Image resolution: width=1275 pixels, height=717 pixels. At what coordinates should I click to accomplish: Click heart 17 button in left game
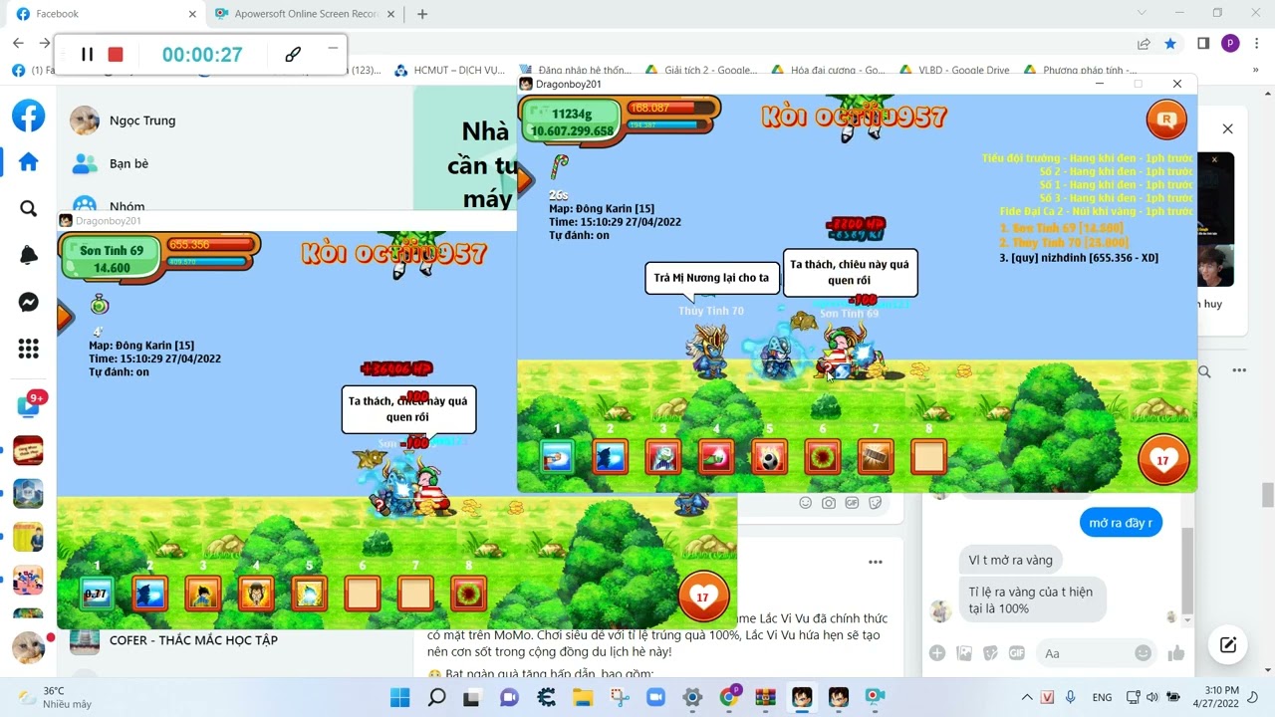[703, 597]
